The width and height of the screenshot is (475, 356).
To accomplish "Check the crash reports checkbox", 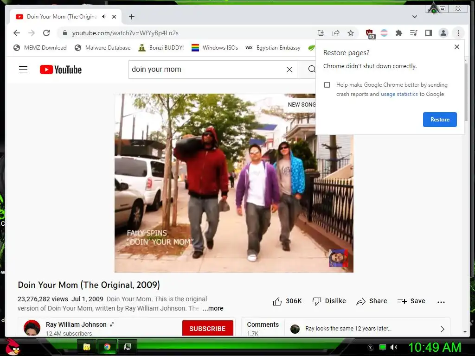I will [x=327, y=85].
